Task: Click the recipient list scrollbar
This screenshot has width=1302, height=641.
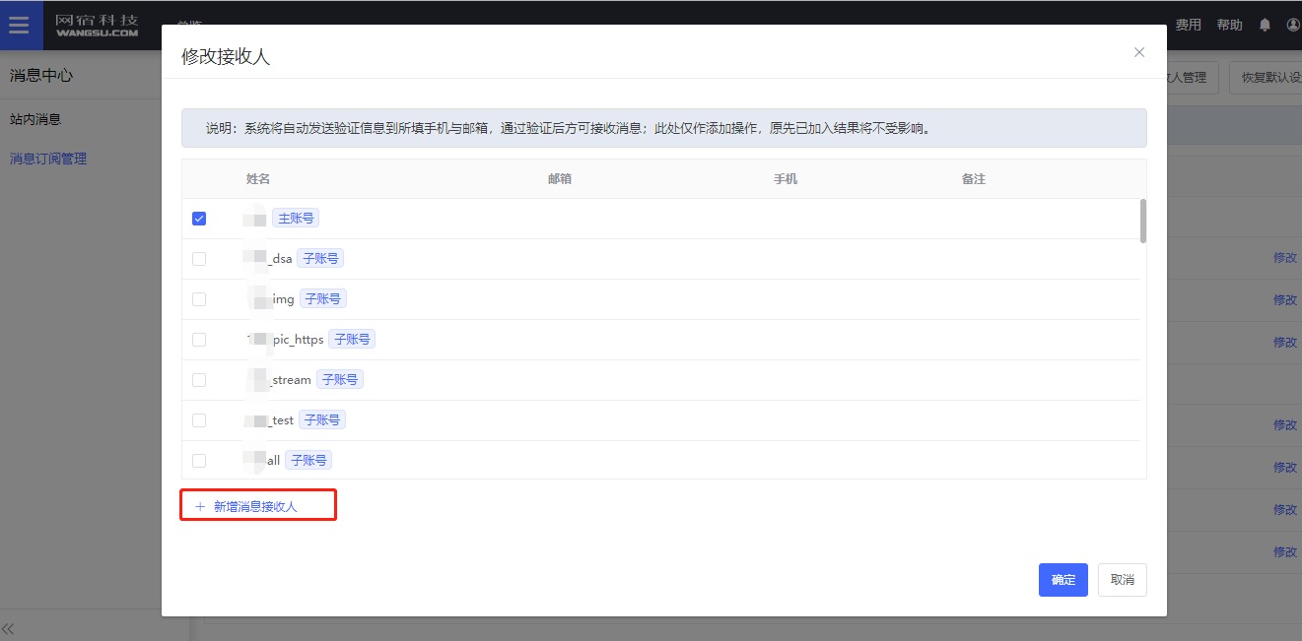Action: (1142, 222)
